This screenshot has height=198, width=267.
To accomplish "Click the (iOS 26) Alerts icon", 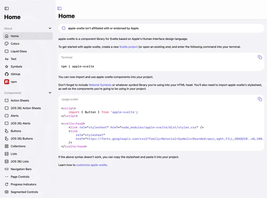I will [7, 123].
